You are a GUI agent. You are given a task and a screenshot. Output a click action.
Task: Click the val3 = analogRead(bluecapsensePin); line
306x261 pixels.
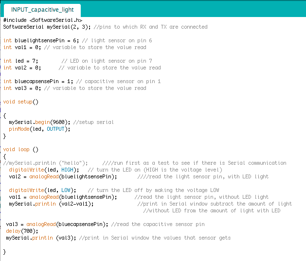coord(57,225)
